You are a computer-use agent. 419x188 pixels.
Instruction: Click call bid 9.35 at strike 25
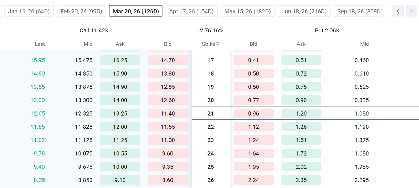(168, 167)
